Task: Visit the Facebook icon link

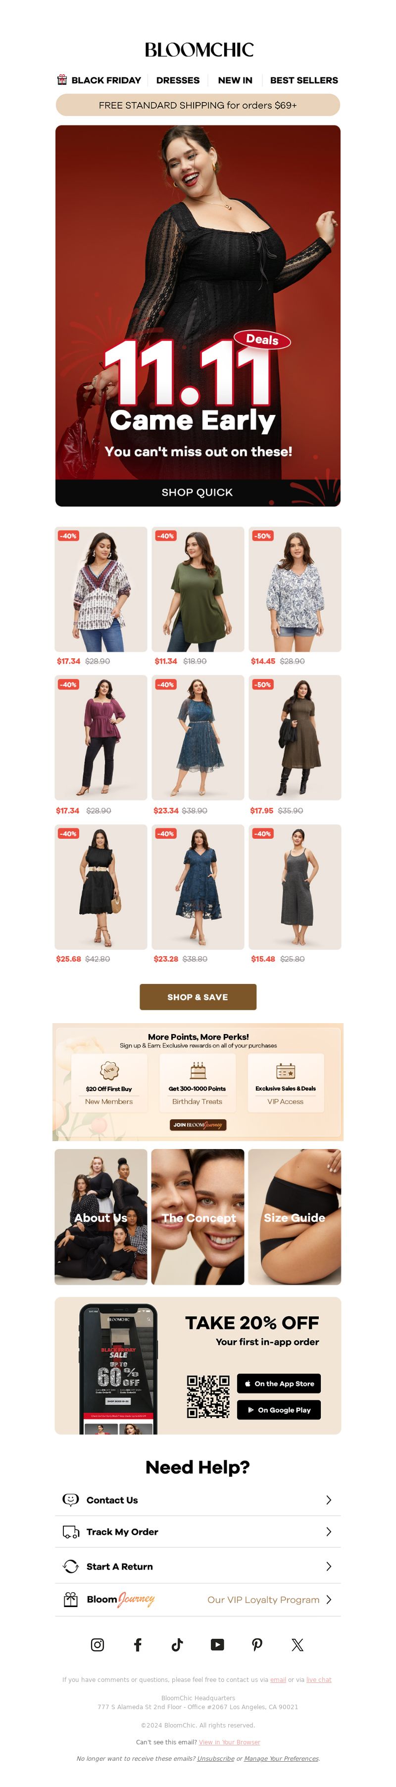Action: 138,1644
